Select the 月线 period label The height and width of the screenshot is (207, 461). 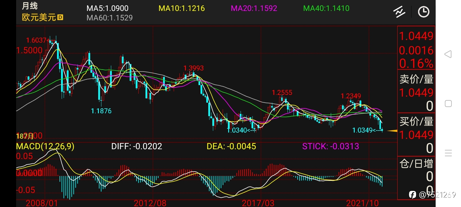pyautogui.click(x=30, y=6)
